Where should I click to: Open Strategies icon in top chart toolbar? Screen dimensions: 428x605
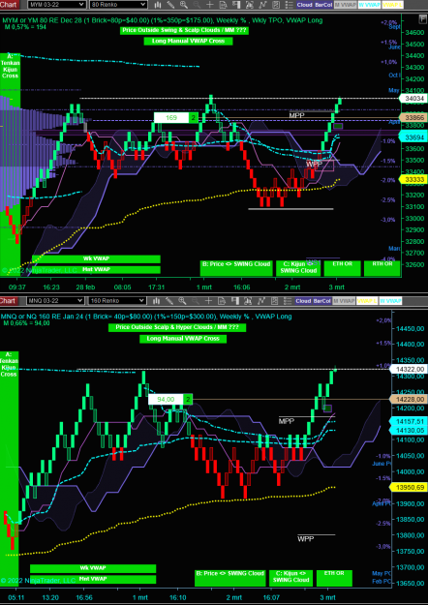pyautogui.click(x=276, y=5)
